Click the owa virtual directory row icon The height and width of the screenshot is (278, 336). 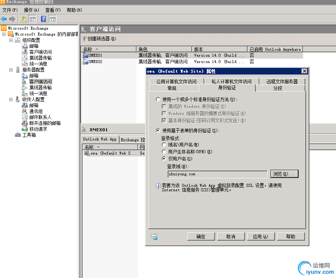click(x=87, y=153)
